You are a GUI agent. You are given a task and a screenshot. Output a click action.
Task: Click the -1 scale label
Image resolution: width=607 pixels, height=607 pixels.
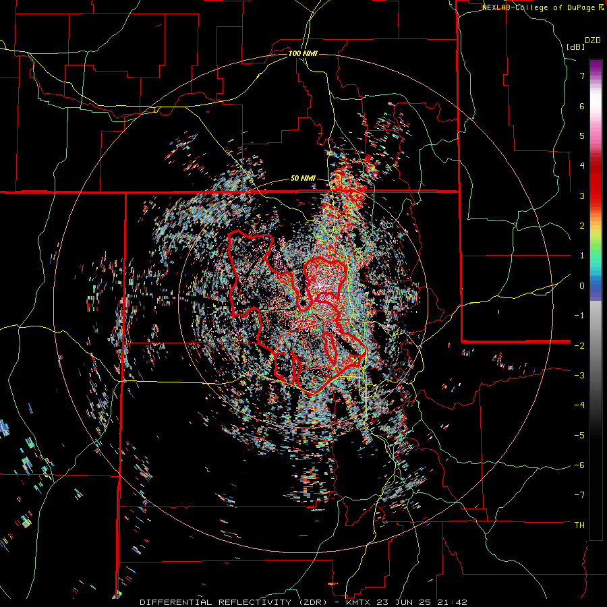tap(579, 316)
